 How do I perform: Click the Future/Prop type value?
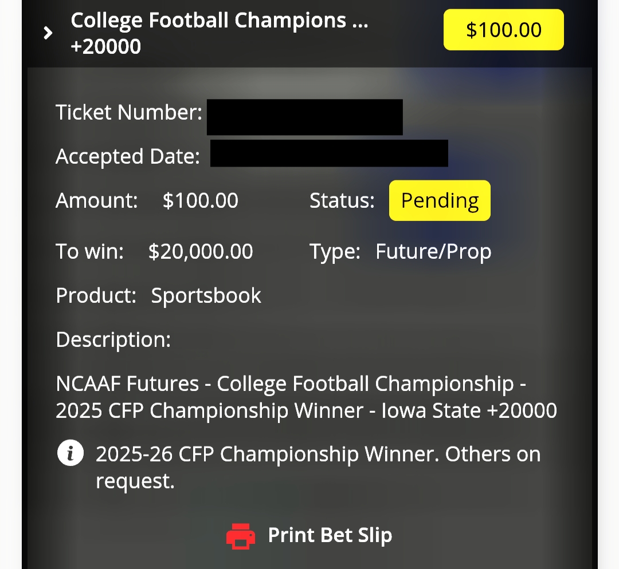click(x=433, y=251)
